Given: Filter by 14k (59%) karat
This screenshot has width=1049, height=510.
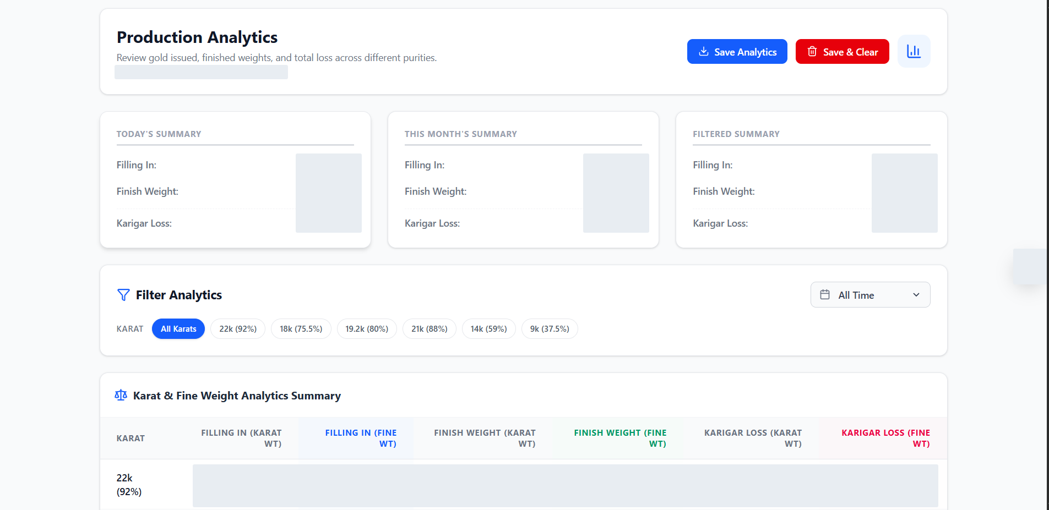Looking at the screenshot, I should click(488, 329).
